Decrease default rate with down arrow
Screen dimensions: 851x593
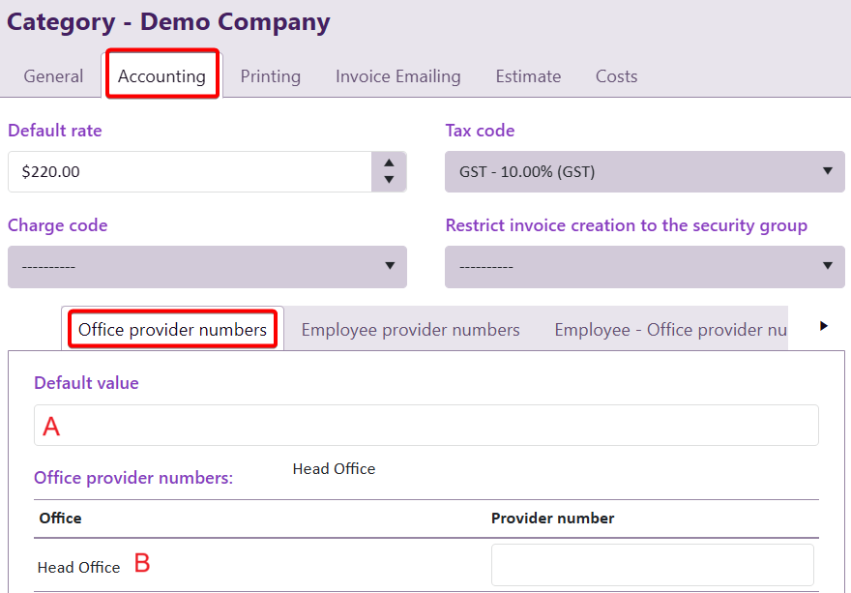pyautogui.click(x=389, y=180)
